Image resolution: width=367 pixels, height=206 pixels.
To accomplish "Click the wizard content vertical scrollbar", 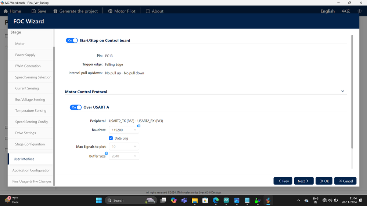I will [x=352, y=92].
